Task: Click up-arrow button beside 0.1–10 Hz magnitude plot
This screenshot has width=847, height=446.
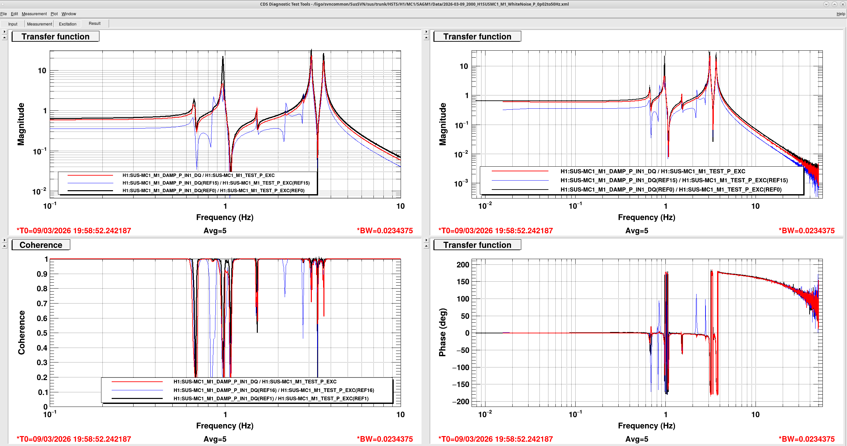Action: [4, 38]
